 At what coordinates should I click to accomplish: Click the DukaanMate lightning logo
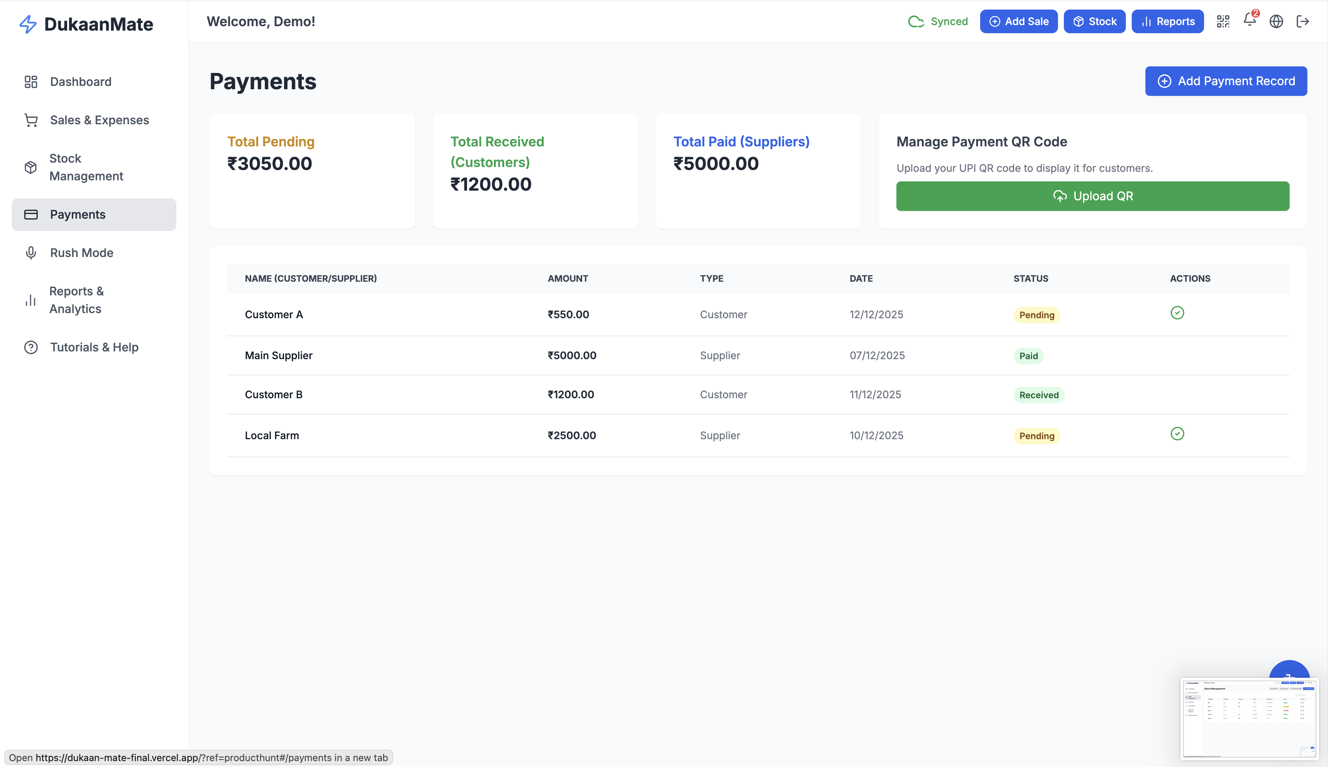[x=28, y=24]
